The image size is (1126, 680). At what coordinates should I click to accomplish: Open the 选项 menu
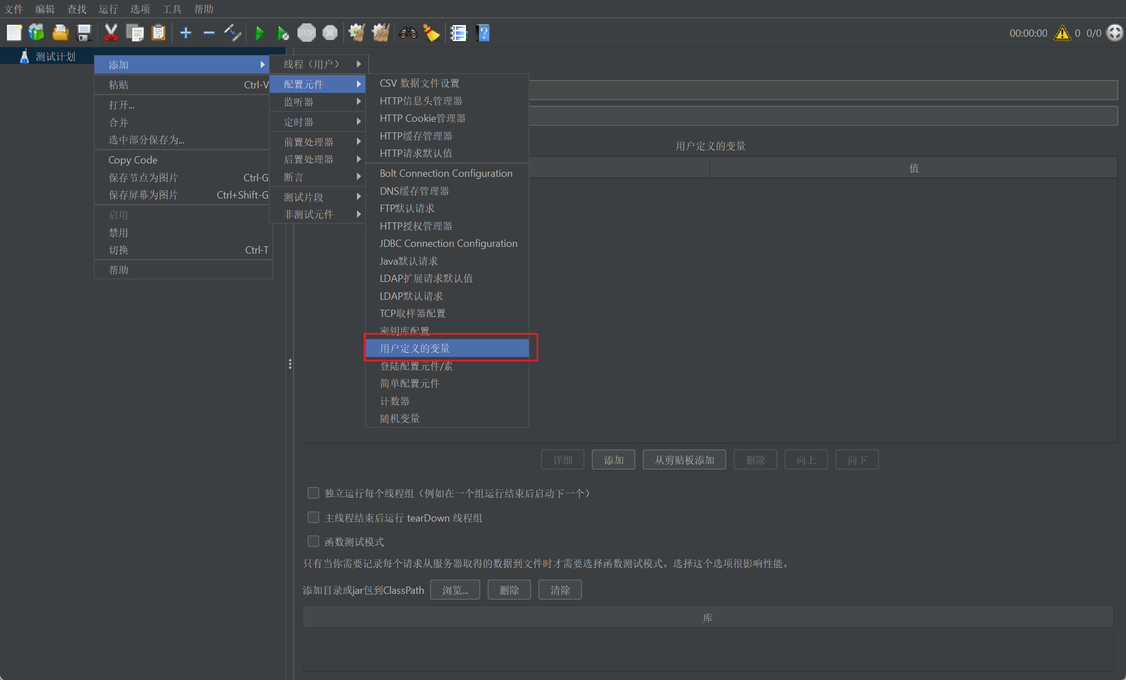(140, 9)
